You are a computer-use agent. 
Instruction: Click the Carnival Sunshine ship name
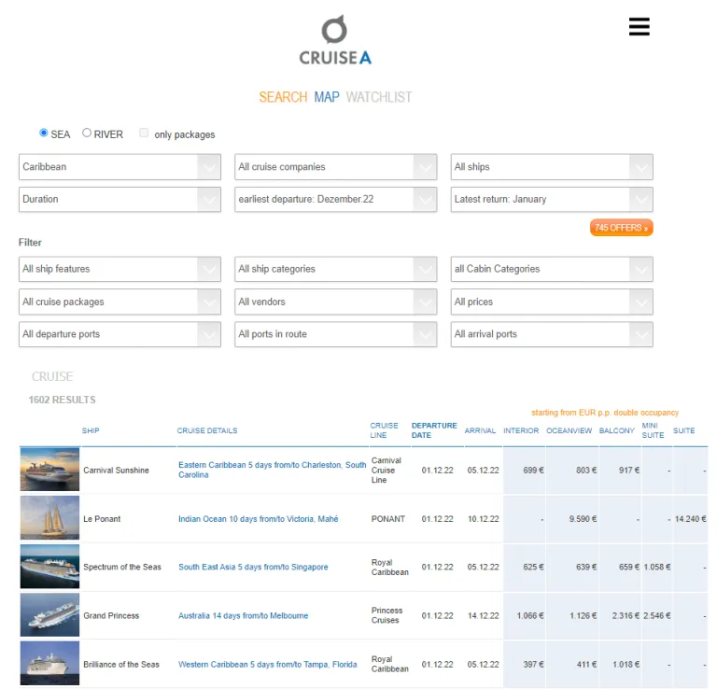coord(116,471)
